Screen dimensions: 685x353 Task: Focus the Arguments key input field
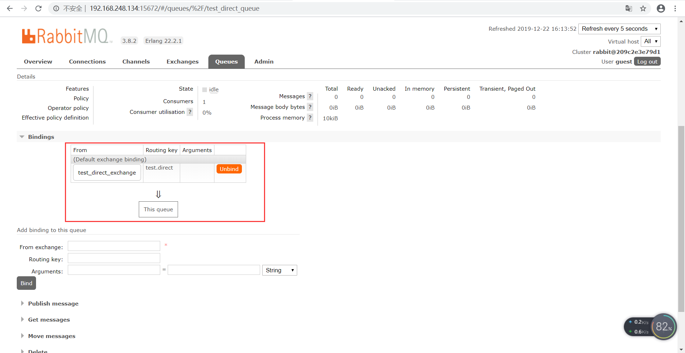coord(114,270)
